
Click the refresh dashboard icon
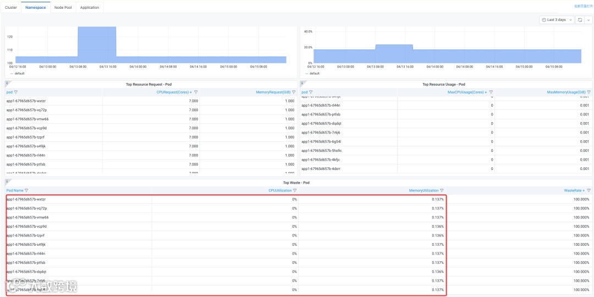coord(579,20)
